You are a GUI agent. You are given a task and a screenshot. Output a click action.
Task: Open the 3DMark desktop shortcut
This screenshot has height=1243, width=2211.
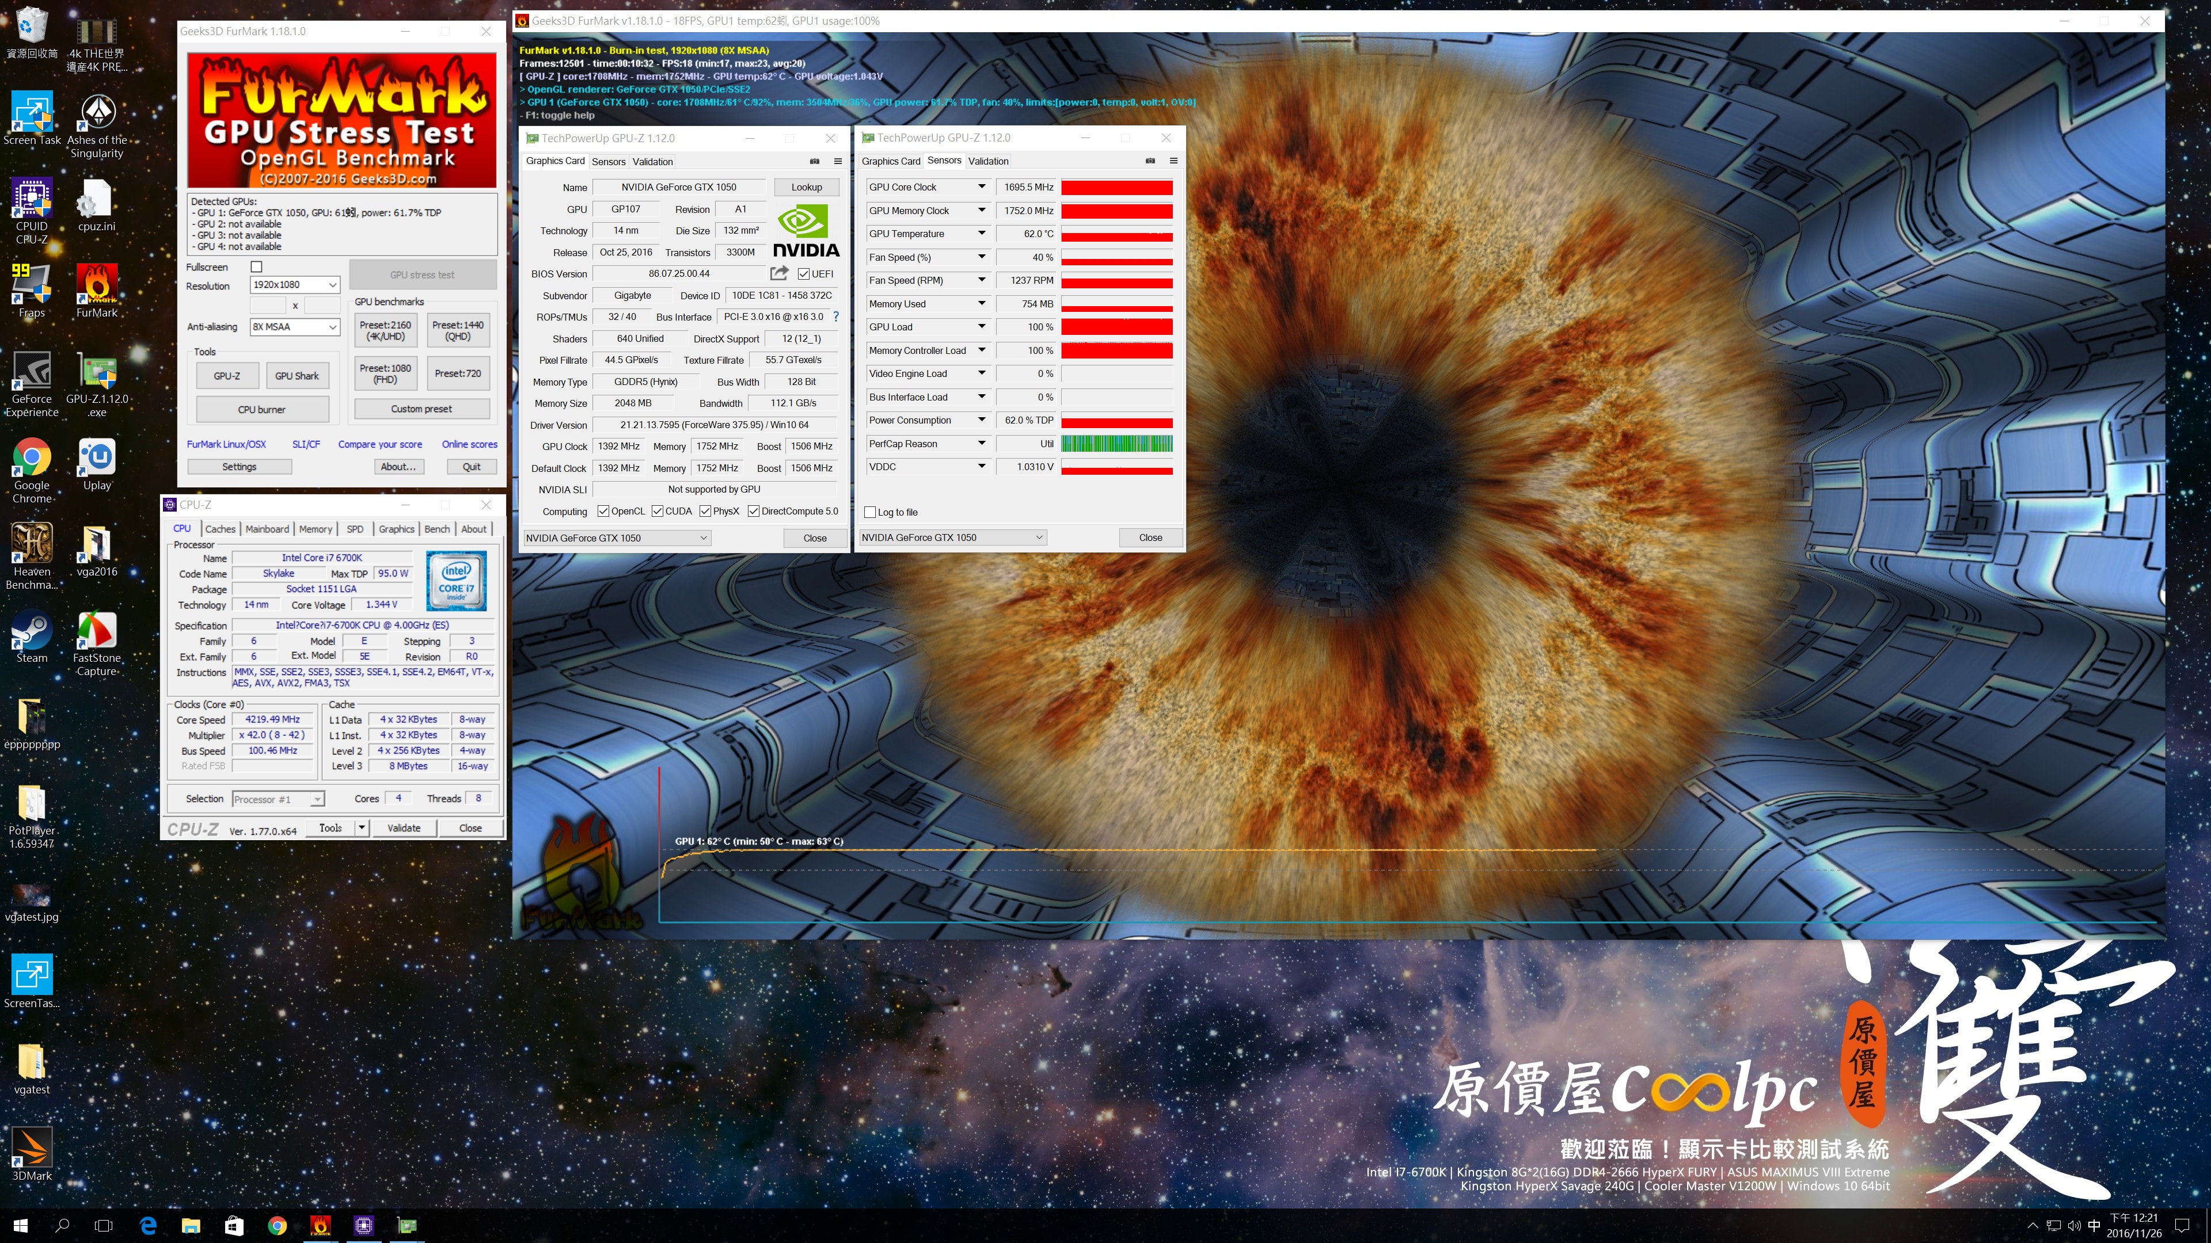pos(32,1154)
